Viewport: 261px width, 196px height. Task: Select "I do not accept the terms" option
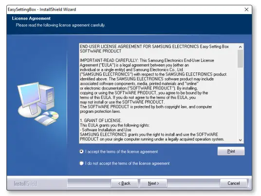pos(81,163)
